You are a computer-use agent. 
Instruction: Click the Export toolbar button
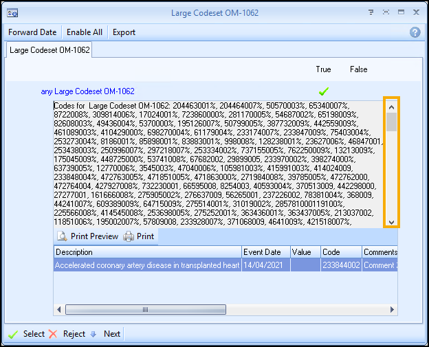coord(124,32)
